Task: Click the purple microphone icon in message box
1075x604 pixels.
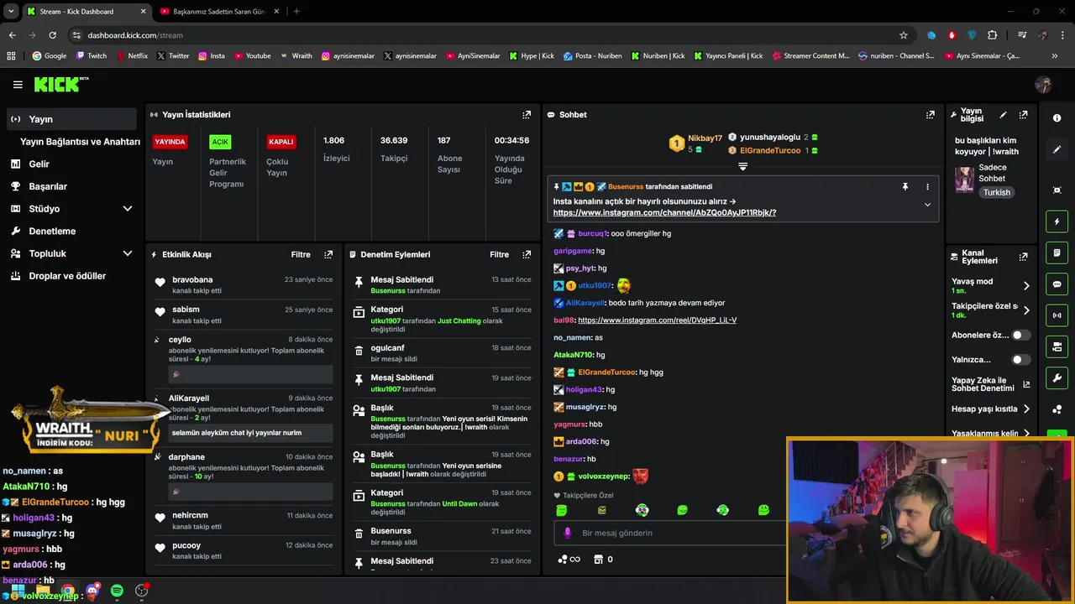Action: 568,533
